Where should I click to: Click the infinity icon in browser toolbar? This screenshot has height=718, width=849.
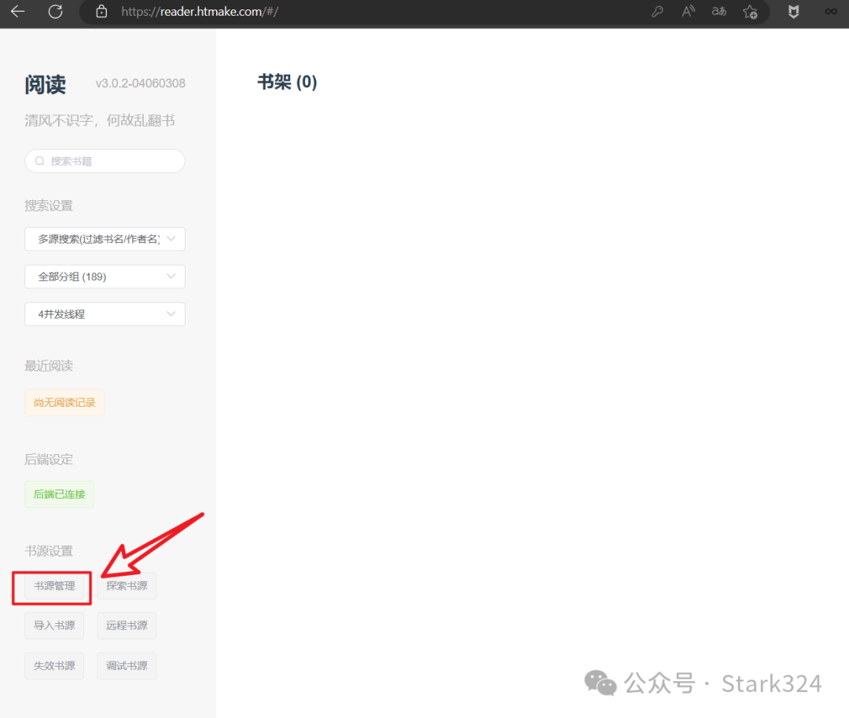pos(831,11)
